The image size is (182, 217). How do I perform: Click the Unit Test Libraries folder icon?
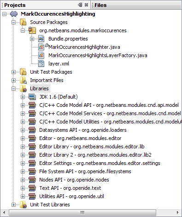tap(23, 205)
